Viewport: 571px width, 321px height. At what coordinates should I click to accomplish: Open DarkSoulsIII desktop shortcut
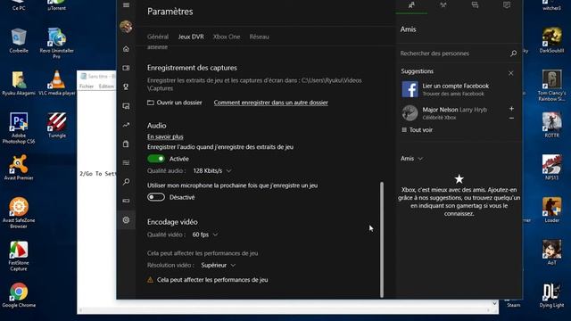click(x=551, y=40)
